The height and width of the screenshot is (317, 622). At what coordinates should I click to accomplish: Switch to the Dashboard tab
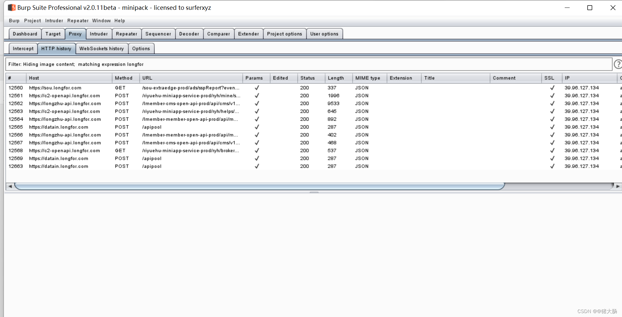25,34
